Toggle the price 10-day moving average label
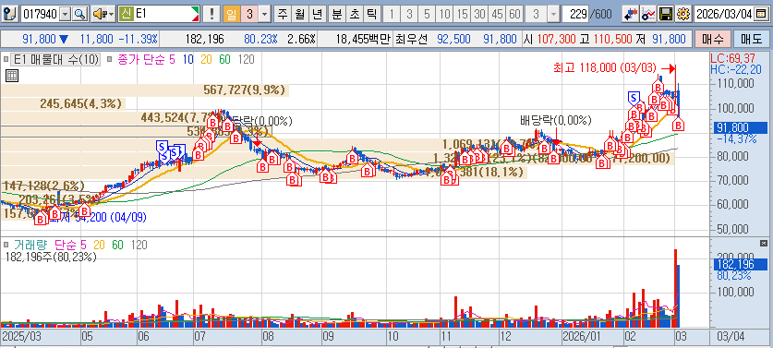The height and width of the screenshot is (348, 773). [x=187, y=60]
